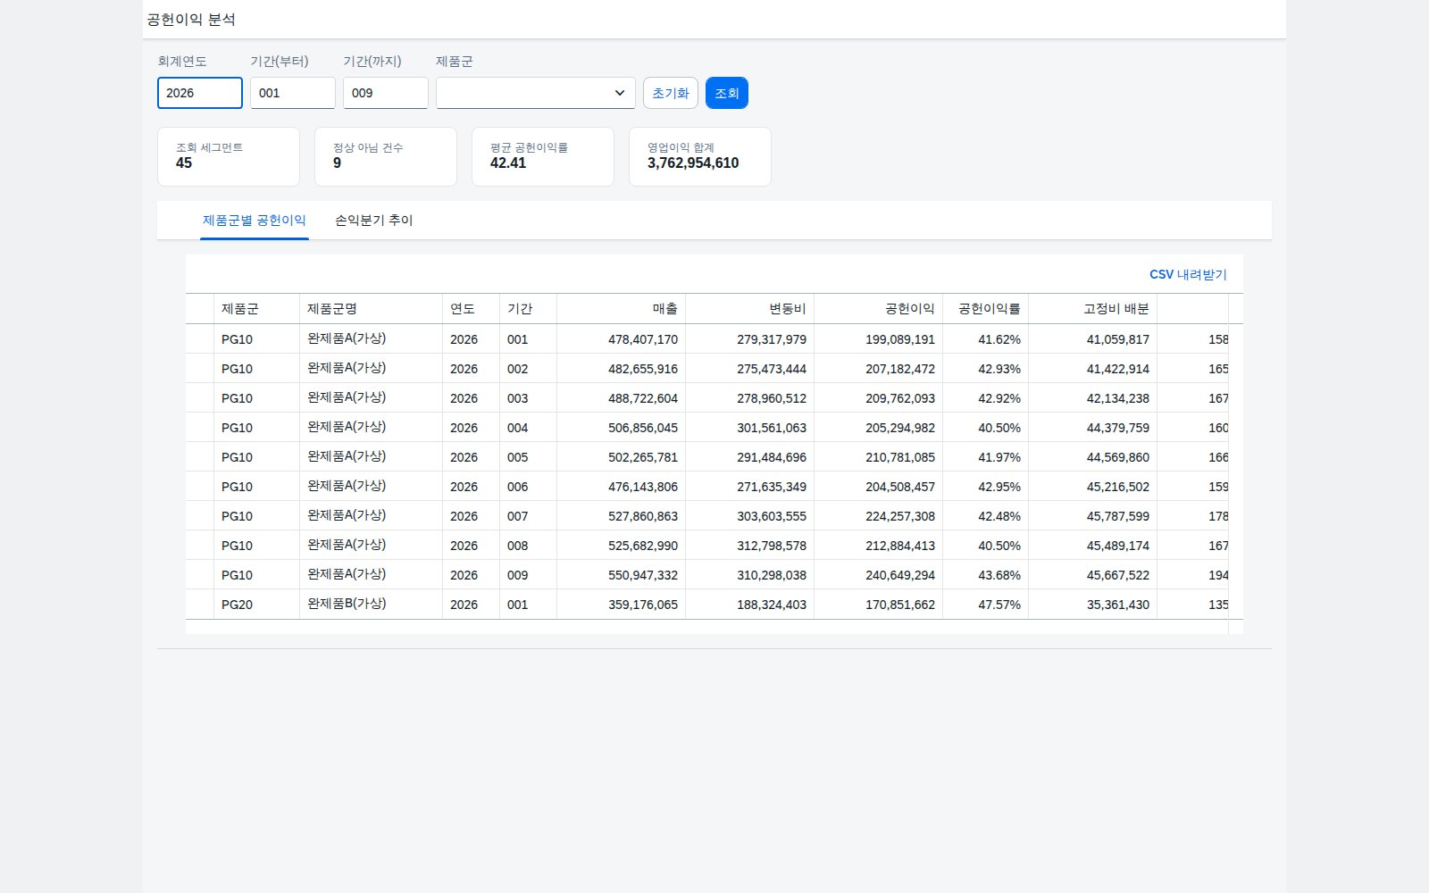Click the PG20 product group cell
The height and width of the screenshot is (893, 1429).
pos(257,605)
